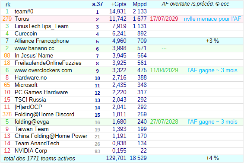The height and width of the screenshot is (163, 244).
Task: Click 'Folding@Home Discord' team name
Action: tap(44, 115)
